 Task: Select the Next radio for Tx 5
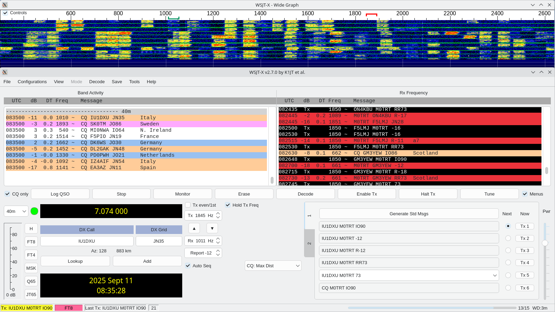click(x=508, y=275)
